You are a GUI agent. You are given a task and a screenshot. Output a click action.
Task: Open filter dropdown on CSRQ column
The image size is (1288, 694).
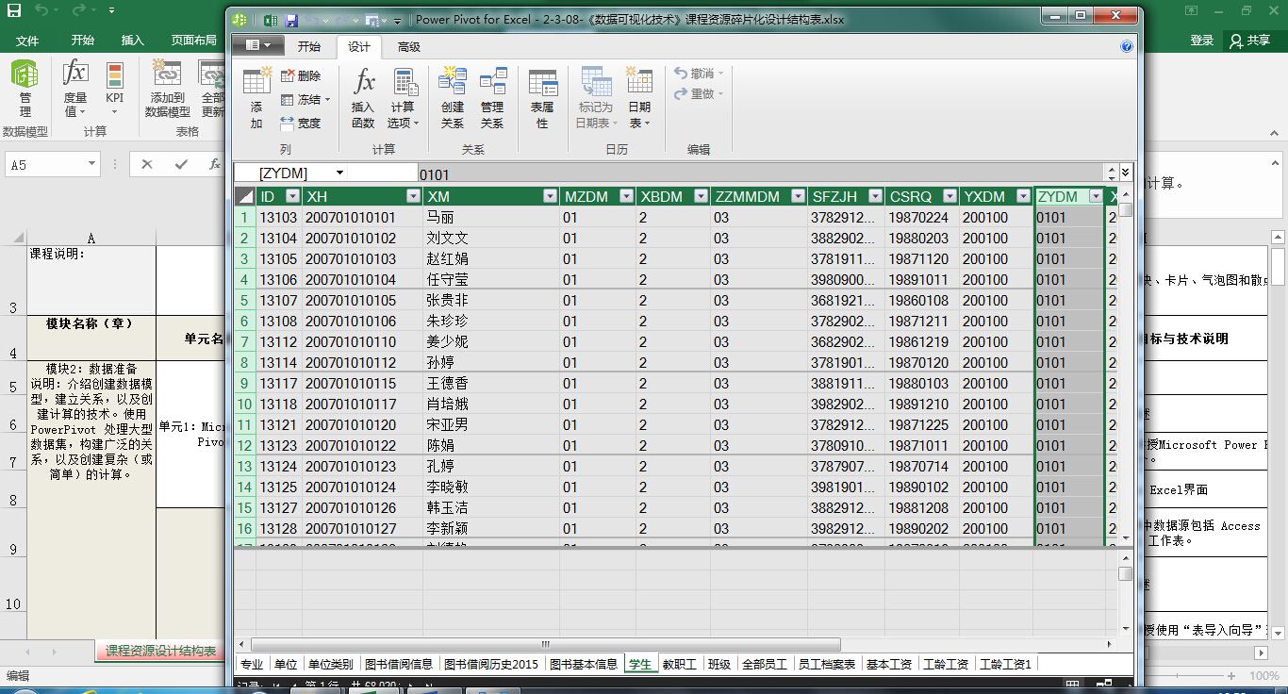click(x=949, y=196)
